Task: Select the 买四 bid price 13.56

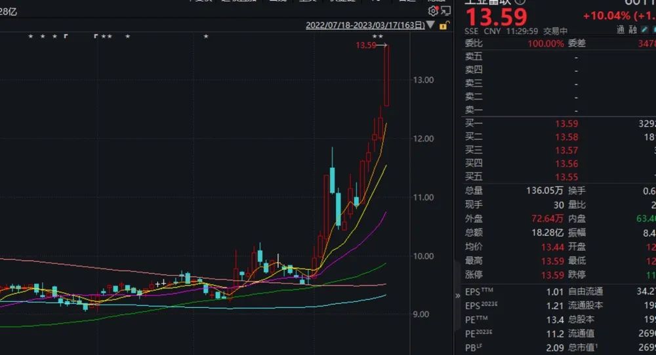Action: [x=567, y=164]
